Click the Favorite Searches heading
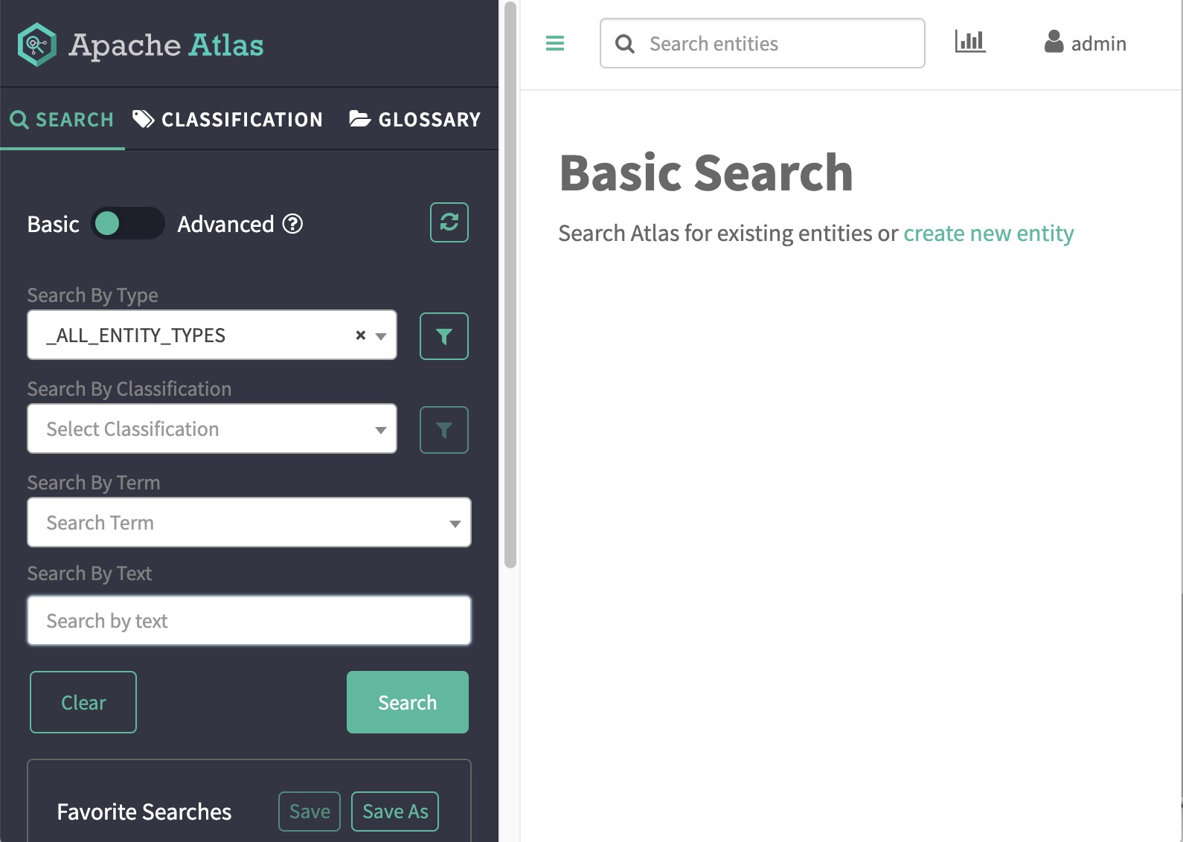The image size is (1183, 842). (144, 812)
